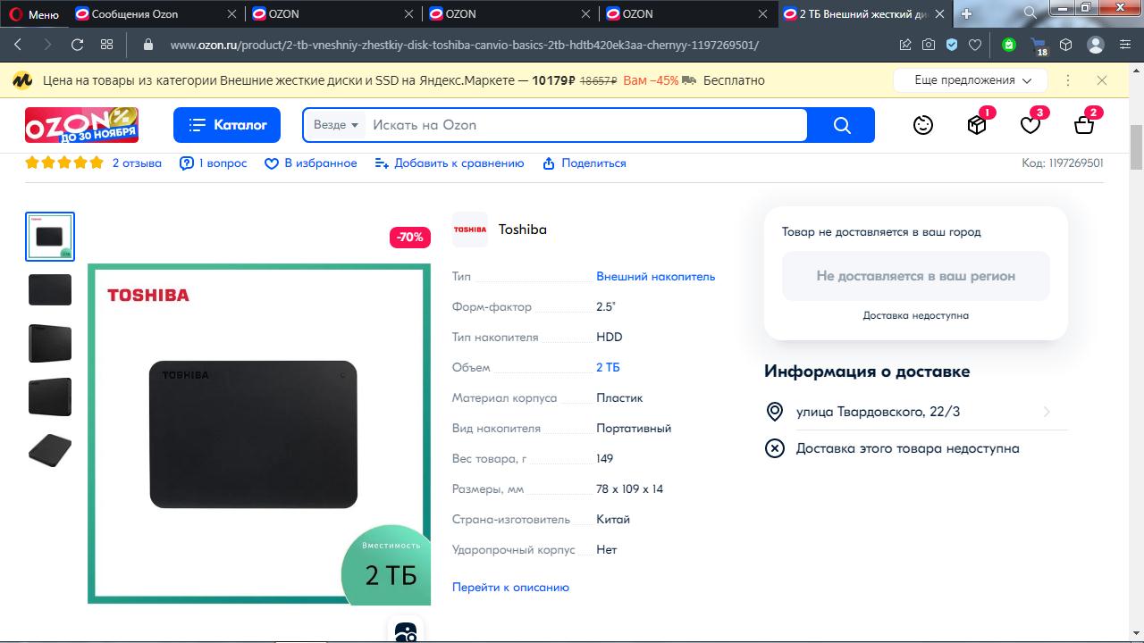This screenshot has width=1144, height=643.
Task: Click the Yandex Market logo icon
Action: click(x=22, y=80)
